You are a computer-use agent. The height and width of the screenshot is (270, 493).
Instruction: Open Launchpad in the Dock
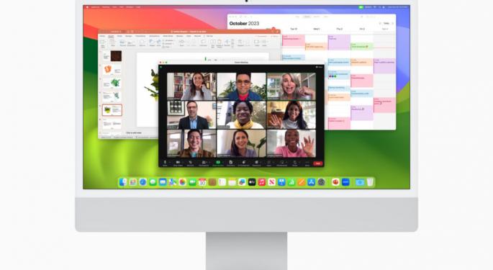pyautogui.click(x=132, y=182)
